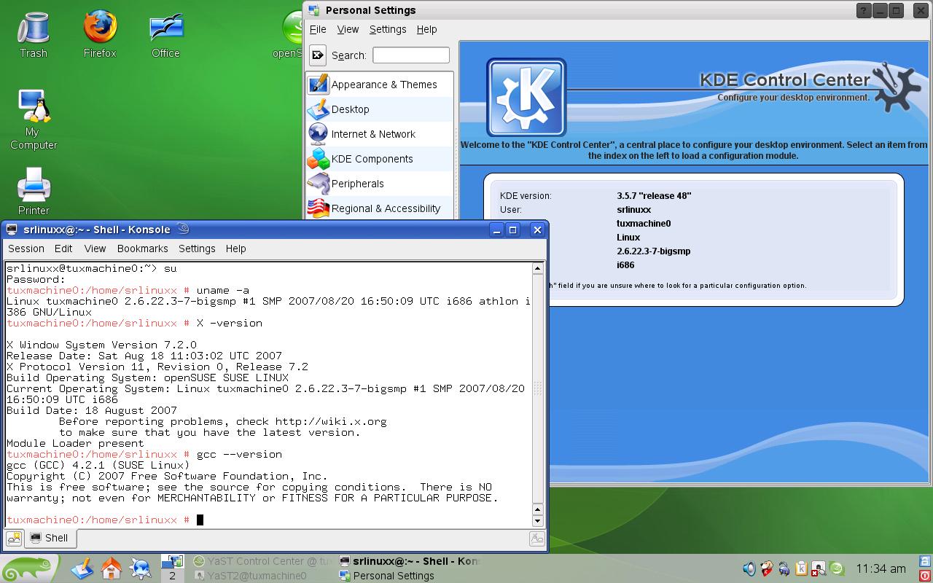Open the Klipper clipboard tray icon
The width and height of the screenshot is (933, 583).
pos(801,568)
